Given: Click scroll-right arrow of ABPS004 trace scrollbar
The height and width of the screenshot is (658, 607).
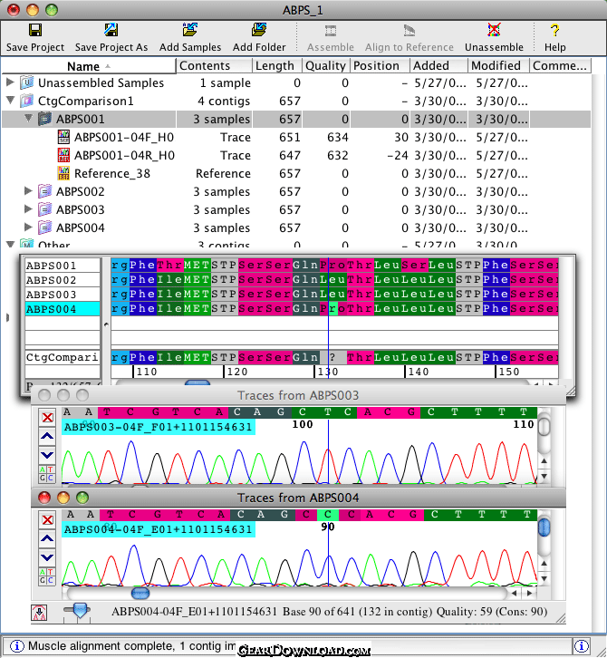Looking at the screenshot, I should click(x=529, y=593).
